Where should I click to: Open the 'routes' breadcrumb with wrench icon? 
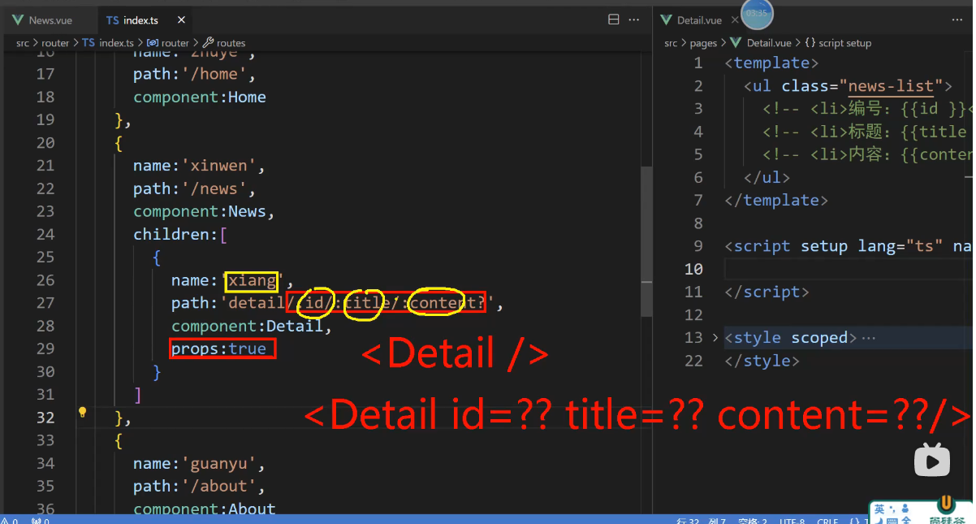pyautogui.click(x=224, y=43)
